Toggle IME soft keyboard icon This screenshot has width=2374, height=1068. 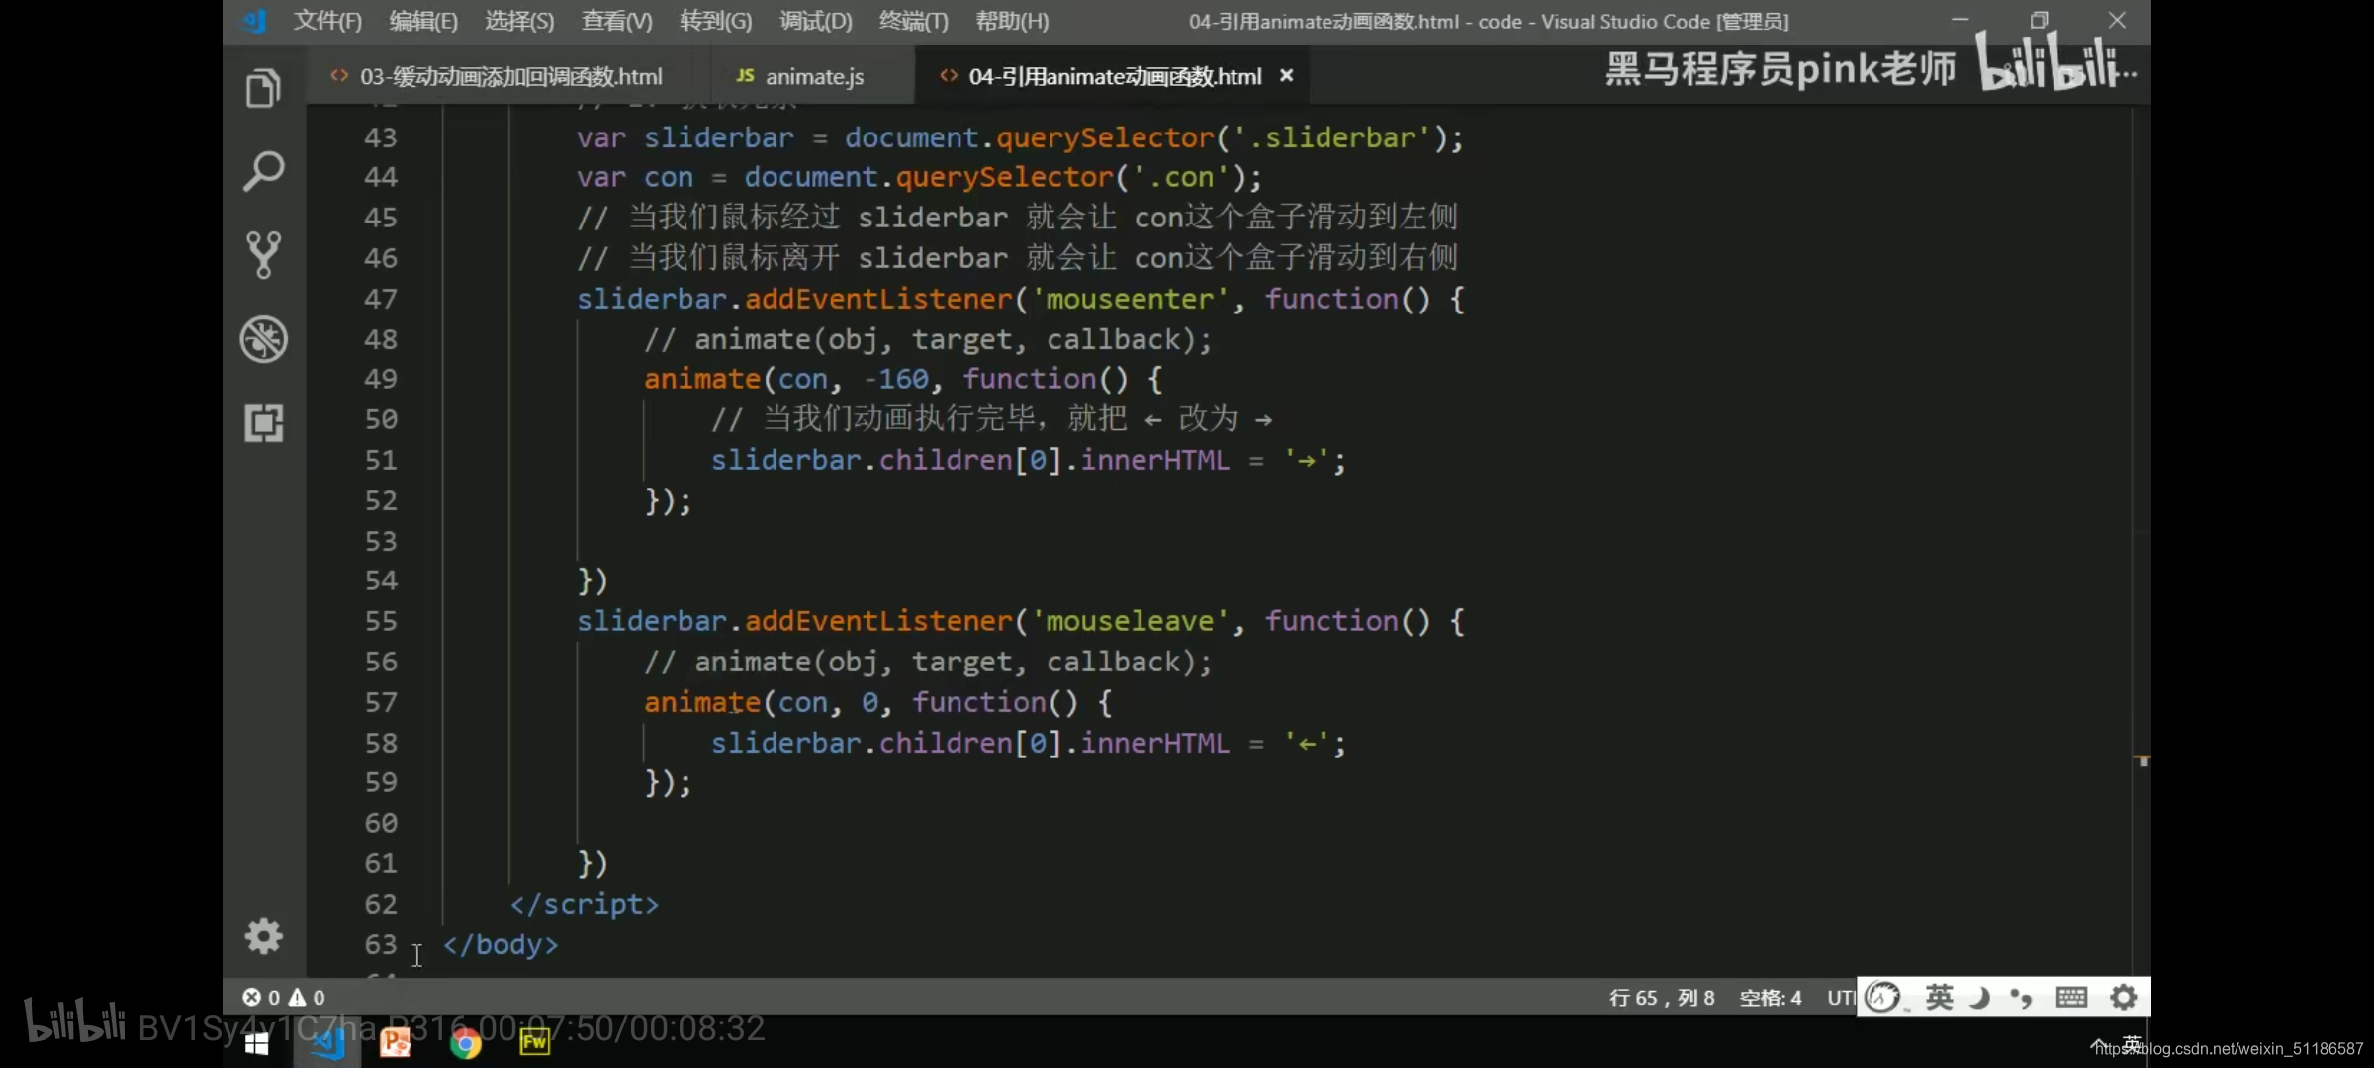click(x=2070, y=997)
